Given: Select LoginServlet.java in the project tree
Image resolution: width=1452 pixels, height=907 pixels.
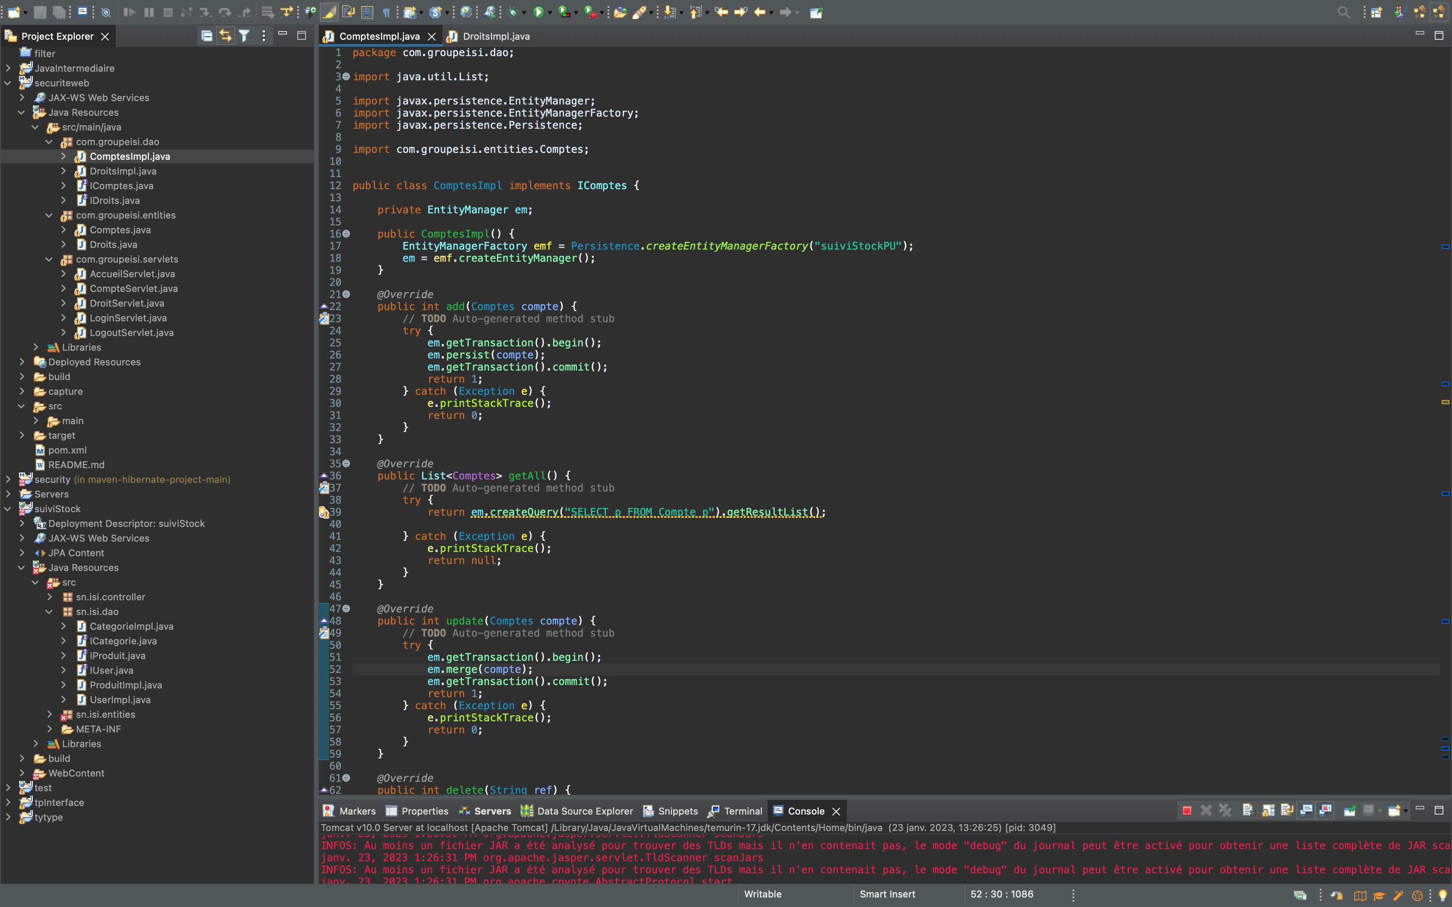Looking at the screenshot, I should tap(128, 318).
